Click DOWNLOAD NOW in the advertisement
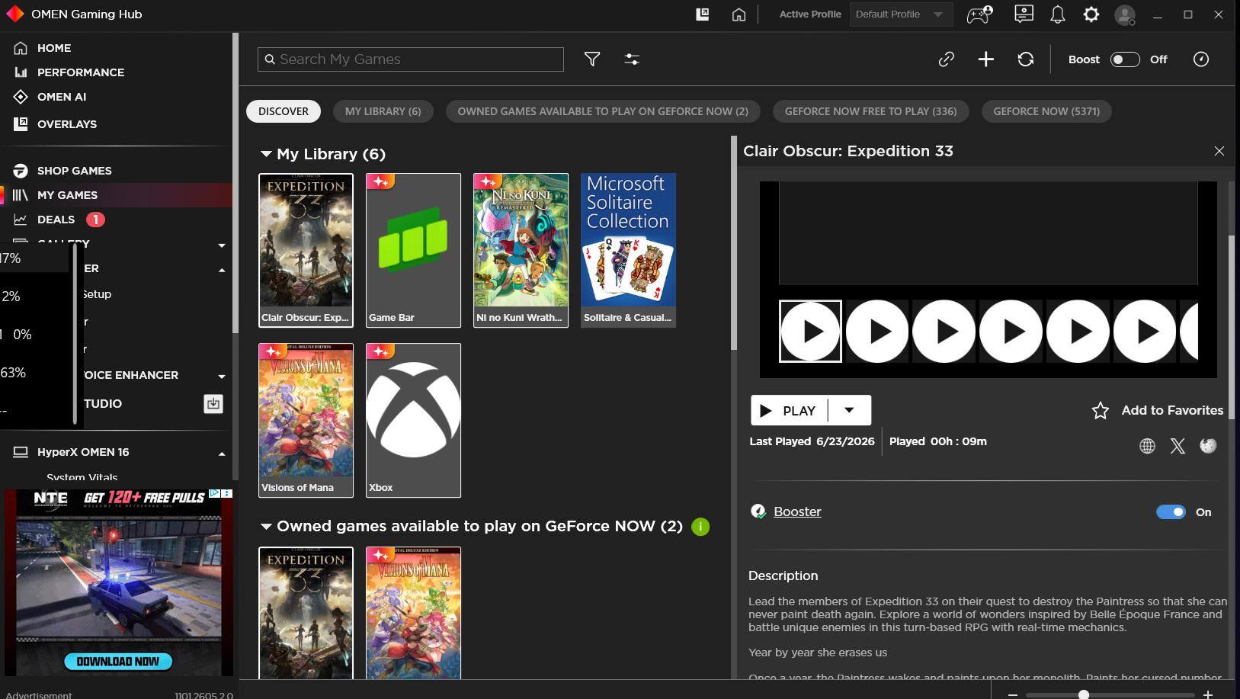This screenshot has height=699, width=1240. coord(118,662)
